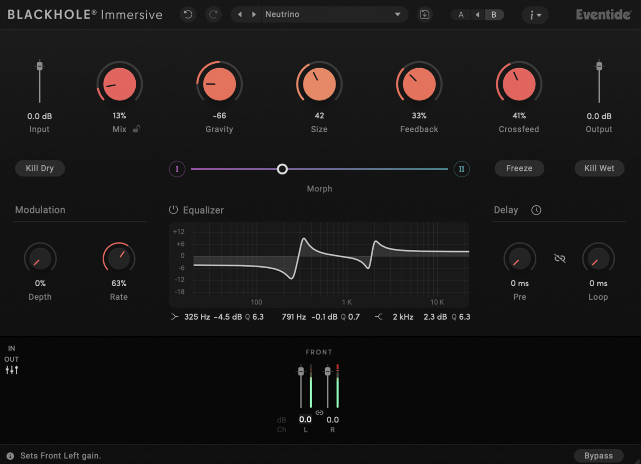Click the -4.5 dB gain value
This screenshot has height=464, width=641.
228,317
